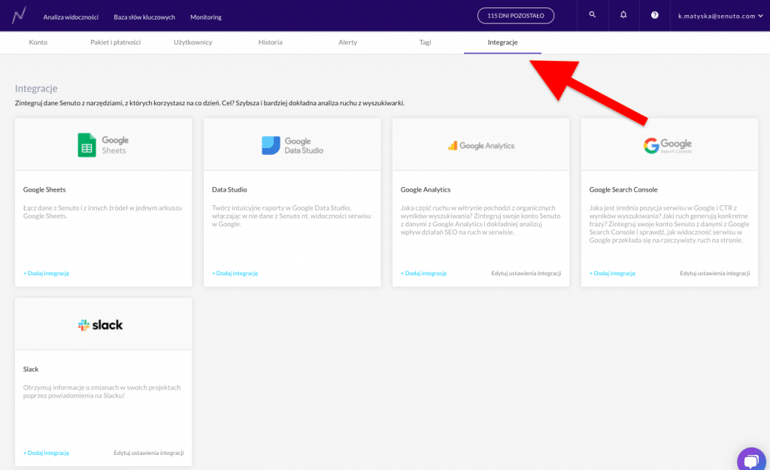Open the chat widget bubble

750,459
